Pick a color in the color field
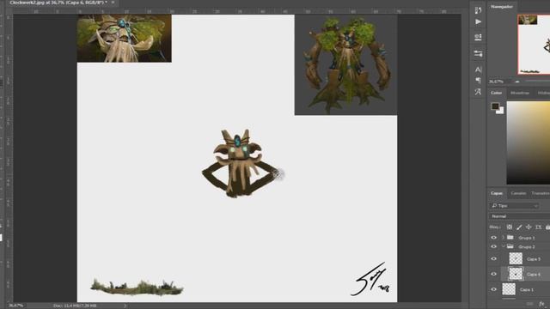550x309 pixels. 529,142
